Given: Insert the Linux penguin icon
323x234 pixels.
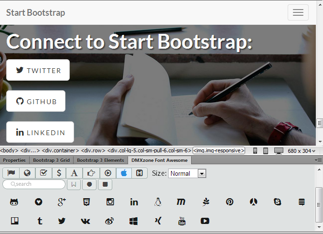Looking at the screenshot, I should (158, 202).
